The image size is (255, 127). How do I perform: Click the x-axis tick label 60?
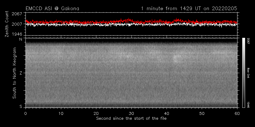point(237,113)
